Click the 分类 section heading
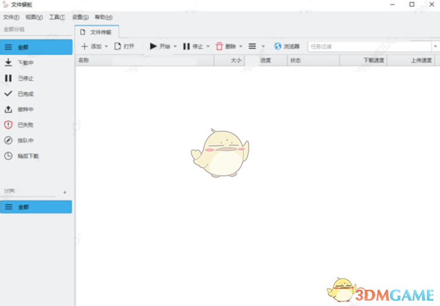 pos(9,191)
